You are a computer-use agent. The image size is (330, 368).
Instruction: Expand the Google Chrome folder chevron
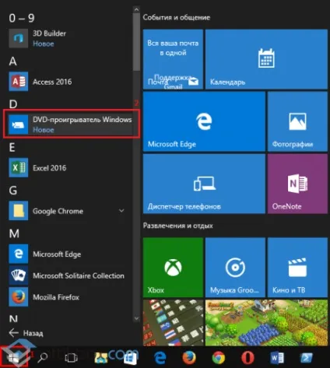121,211
